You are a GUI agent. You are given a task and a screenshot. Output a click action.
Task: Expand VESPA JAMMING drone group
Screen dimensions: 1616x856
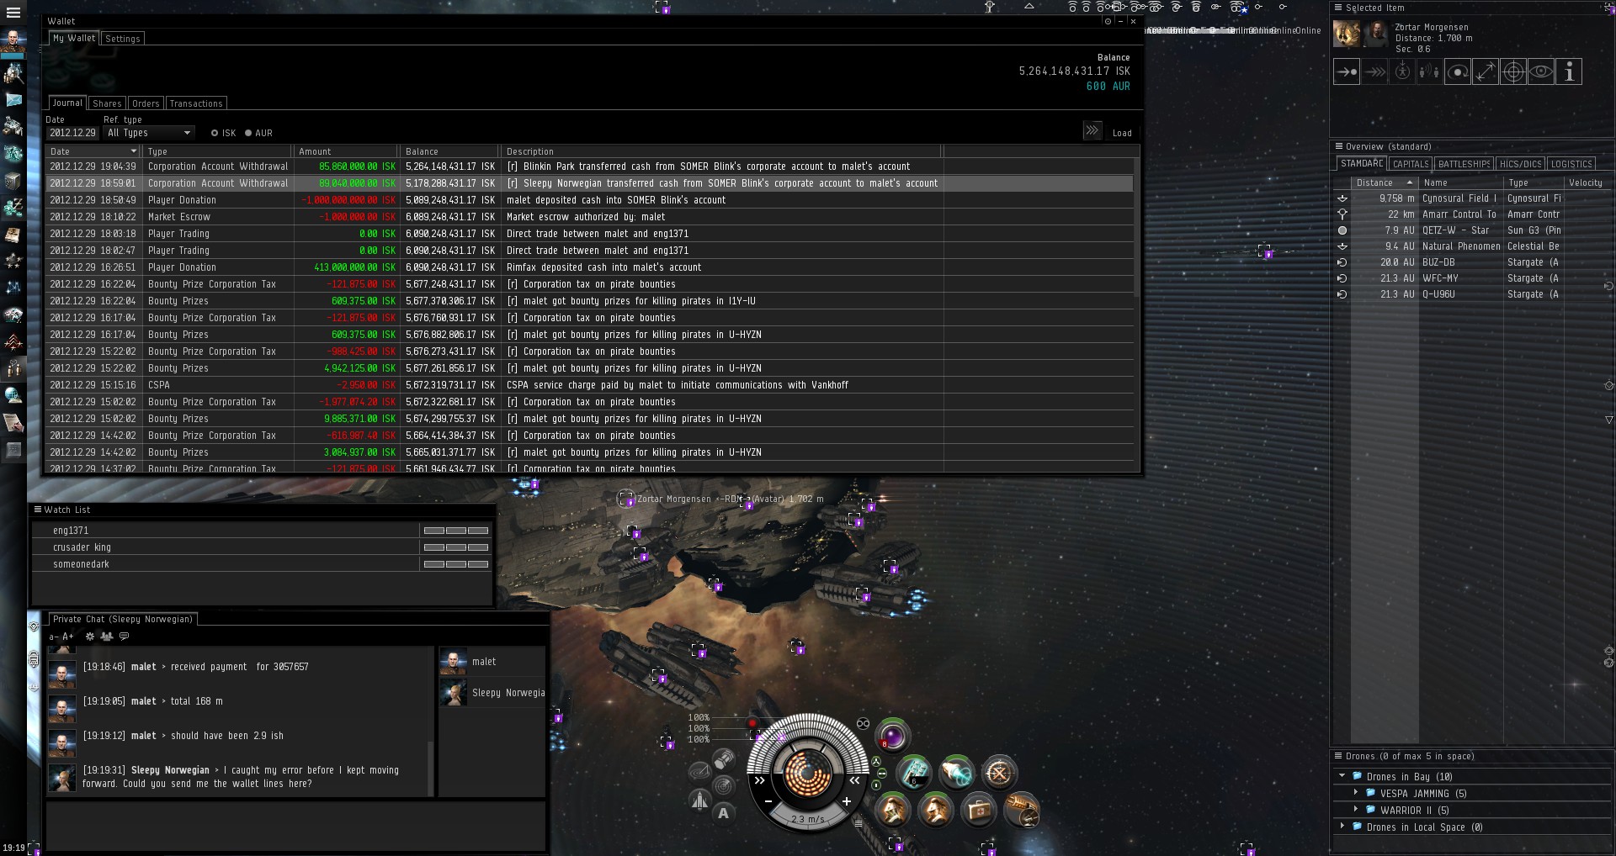pyautogui.click(x=1355, y=793)
